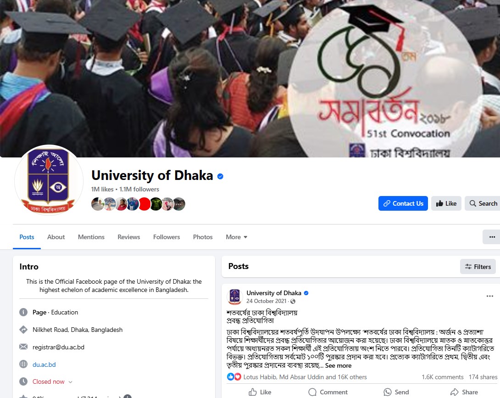This screenshot has height=398, width=500.
Task: Like the University of Dhaka page
Action: point(446,203)
